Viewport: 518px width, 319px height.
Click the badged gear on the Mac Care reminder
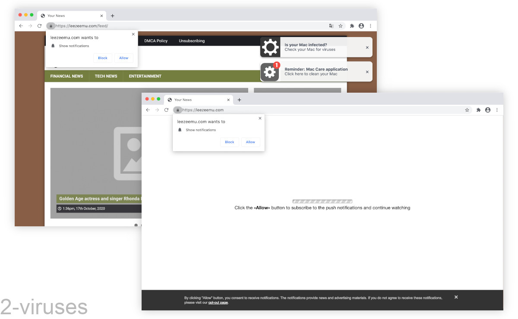pos(269,72)
